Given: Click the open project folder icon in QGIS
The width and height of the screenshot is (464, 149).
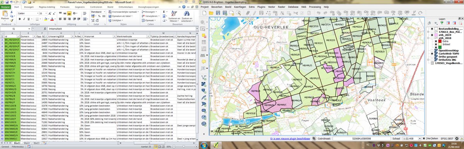Looking at the screenshot, I should click(x=211, y=13).
